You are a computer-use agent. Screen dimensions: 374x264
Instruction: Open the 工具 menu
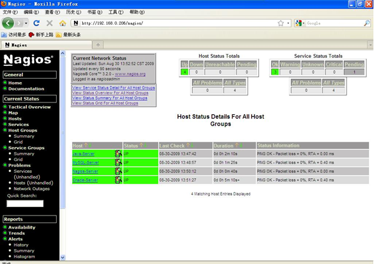(x=116, y=12)
